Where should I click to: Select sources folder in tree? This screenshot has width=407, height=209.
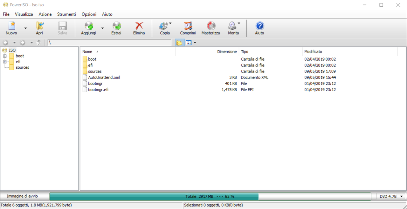tap(22, 67)
